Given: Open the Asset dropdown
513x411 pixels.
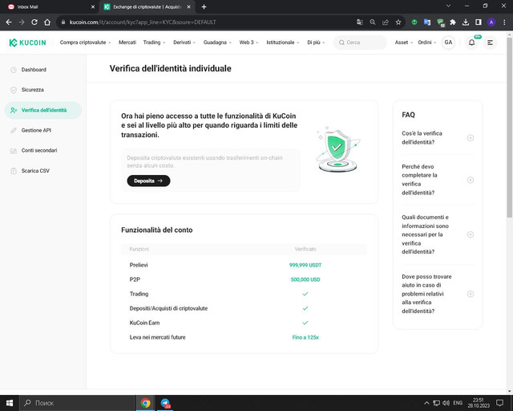Looking at the screenshot, I should click(x=403, y=43).
